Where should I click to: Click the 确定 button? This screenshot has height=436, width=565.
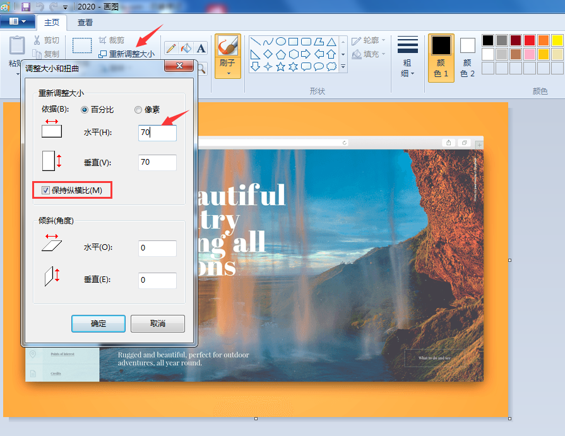tap(98, 323)
